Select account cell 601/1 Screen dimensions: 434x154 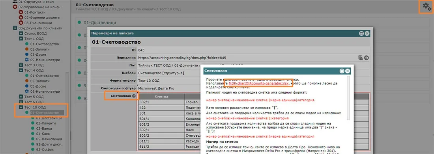point(161,119)
